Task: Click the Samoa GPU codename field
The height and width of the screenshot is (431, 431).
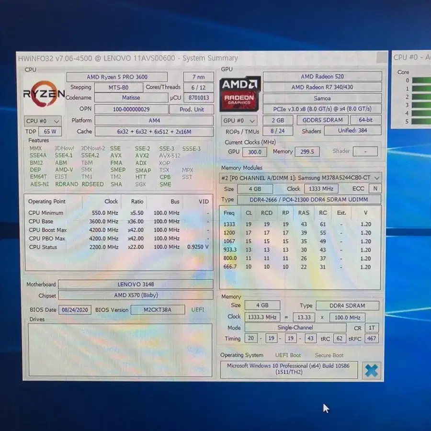Action: coord(322,98)
